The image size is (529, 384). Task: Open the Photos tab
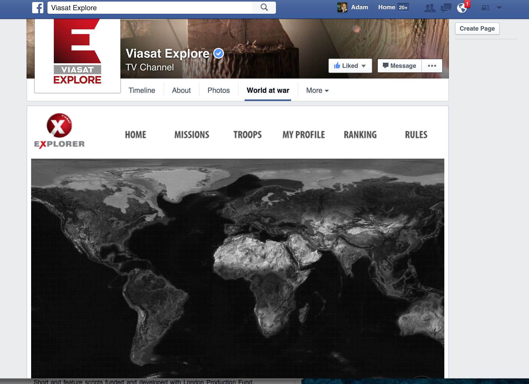click(x=218, y=91)
